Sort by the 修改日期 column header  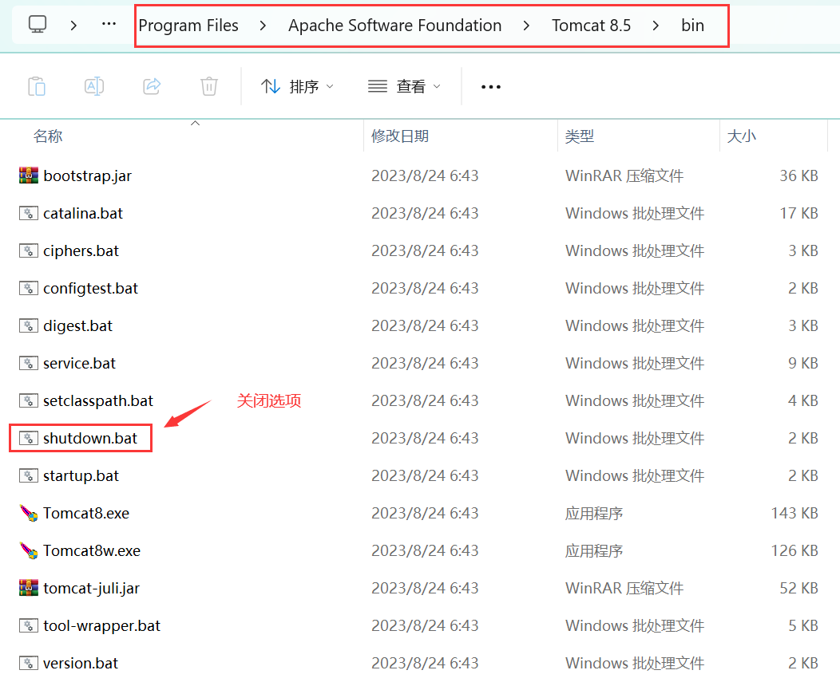click(400, 136)
